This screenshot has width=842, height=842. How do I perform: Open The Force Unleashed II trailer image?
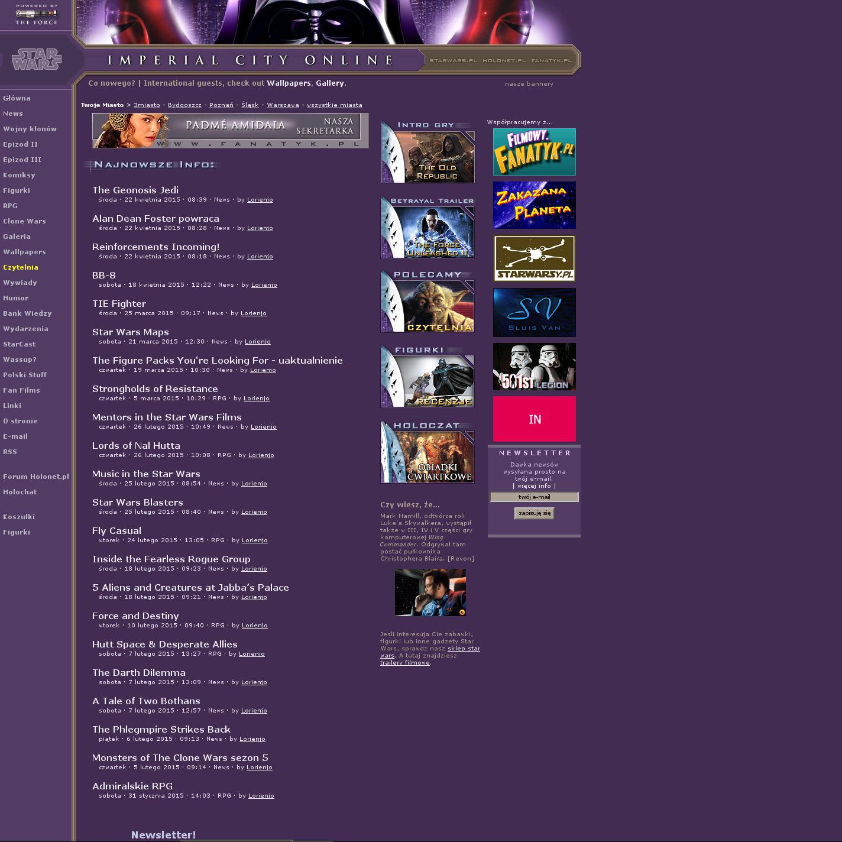coord(428,228)
